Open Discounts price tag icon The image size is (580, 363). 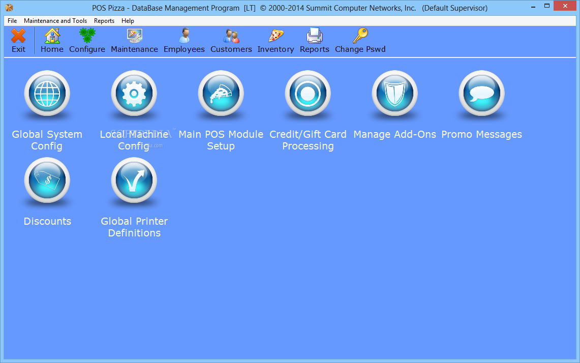coord(47,180)
